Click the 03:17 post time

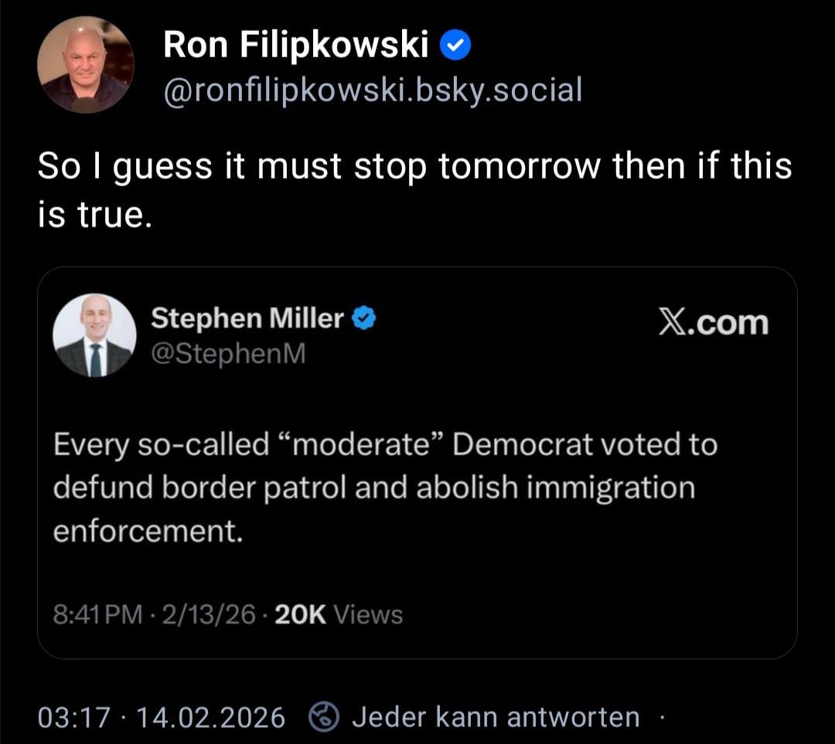[x=74, y=718]
